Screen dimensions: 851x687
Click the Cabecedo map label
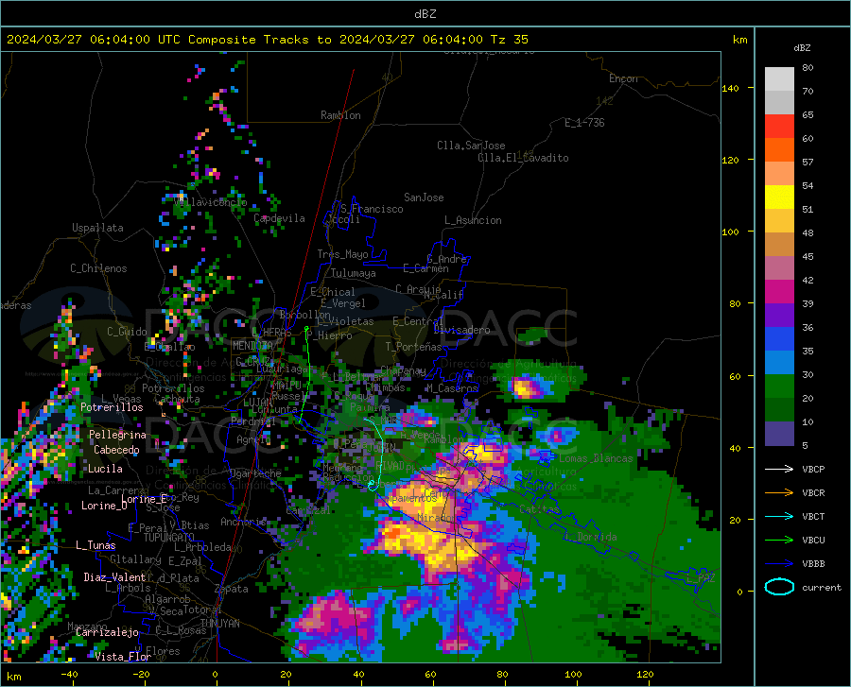[116, 450]
